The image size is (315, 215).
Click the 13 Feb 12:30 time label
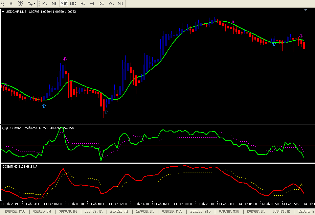118,204
